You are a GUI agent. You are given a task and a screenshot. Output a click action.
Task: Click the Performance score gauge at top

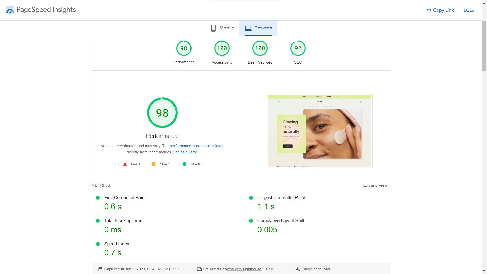(x=184, y=48)
